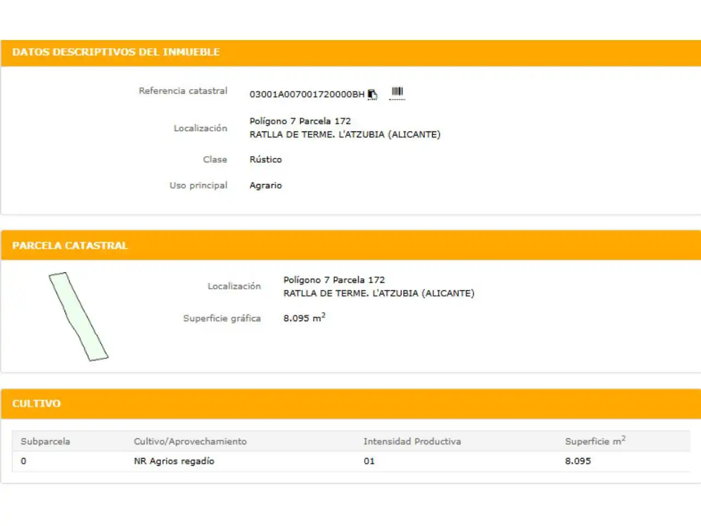
Task: Click the 'PARCELA CATASTRAL' section header
Action: point(70,245)
